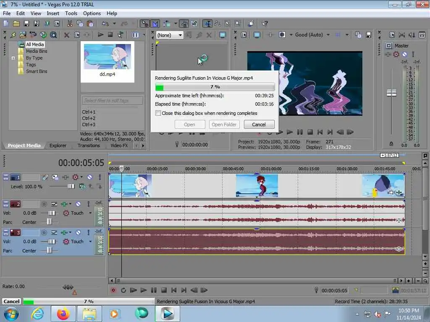Expand the By Type tree node
The image size is (430, 322).
(13, 58)
